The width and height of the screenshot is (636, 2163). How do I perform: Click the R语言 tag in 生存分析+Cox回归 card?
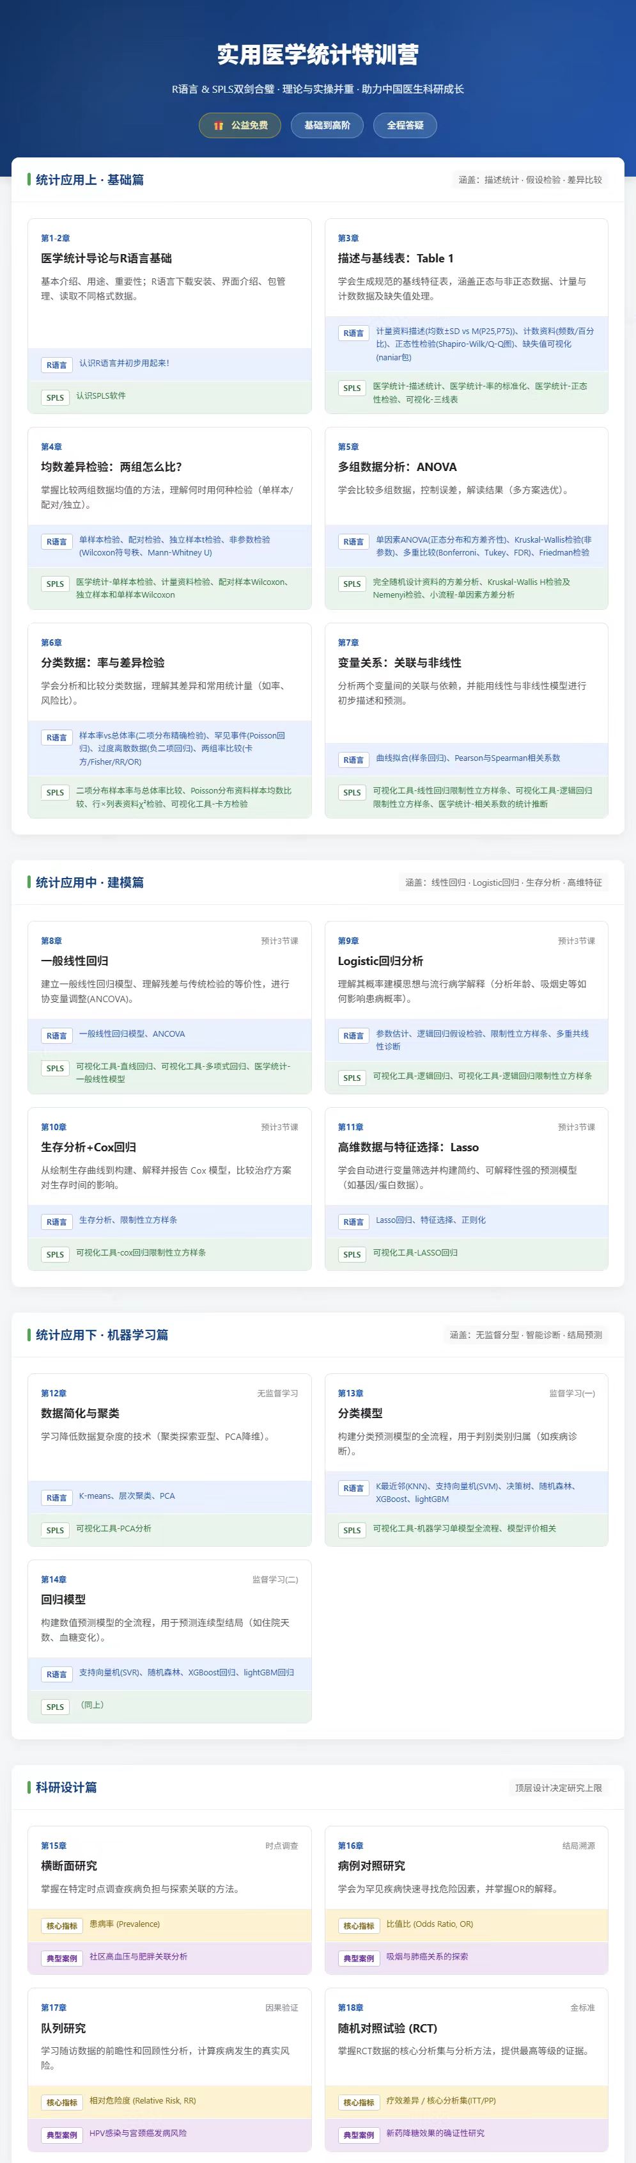coord(57,1222)
